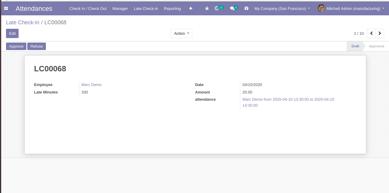Select the Draft status stage
This screenshot has height=193, width=389.
pyautogui.click(x=355, y=46)
